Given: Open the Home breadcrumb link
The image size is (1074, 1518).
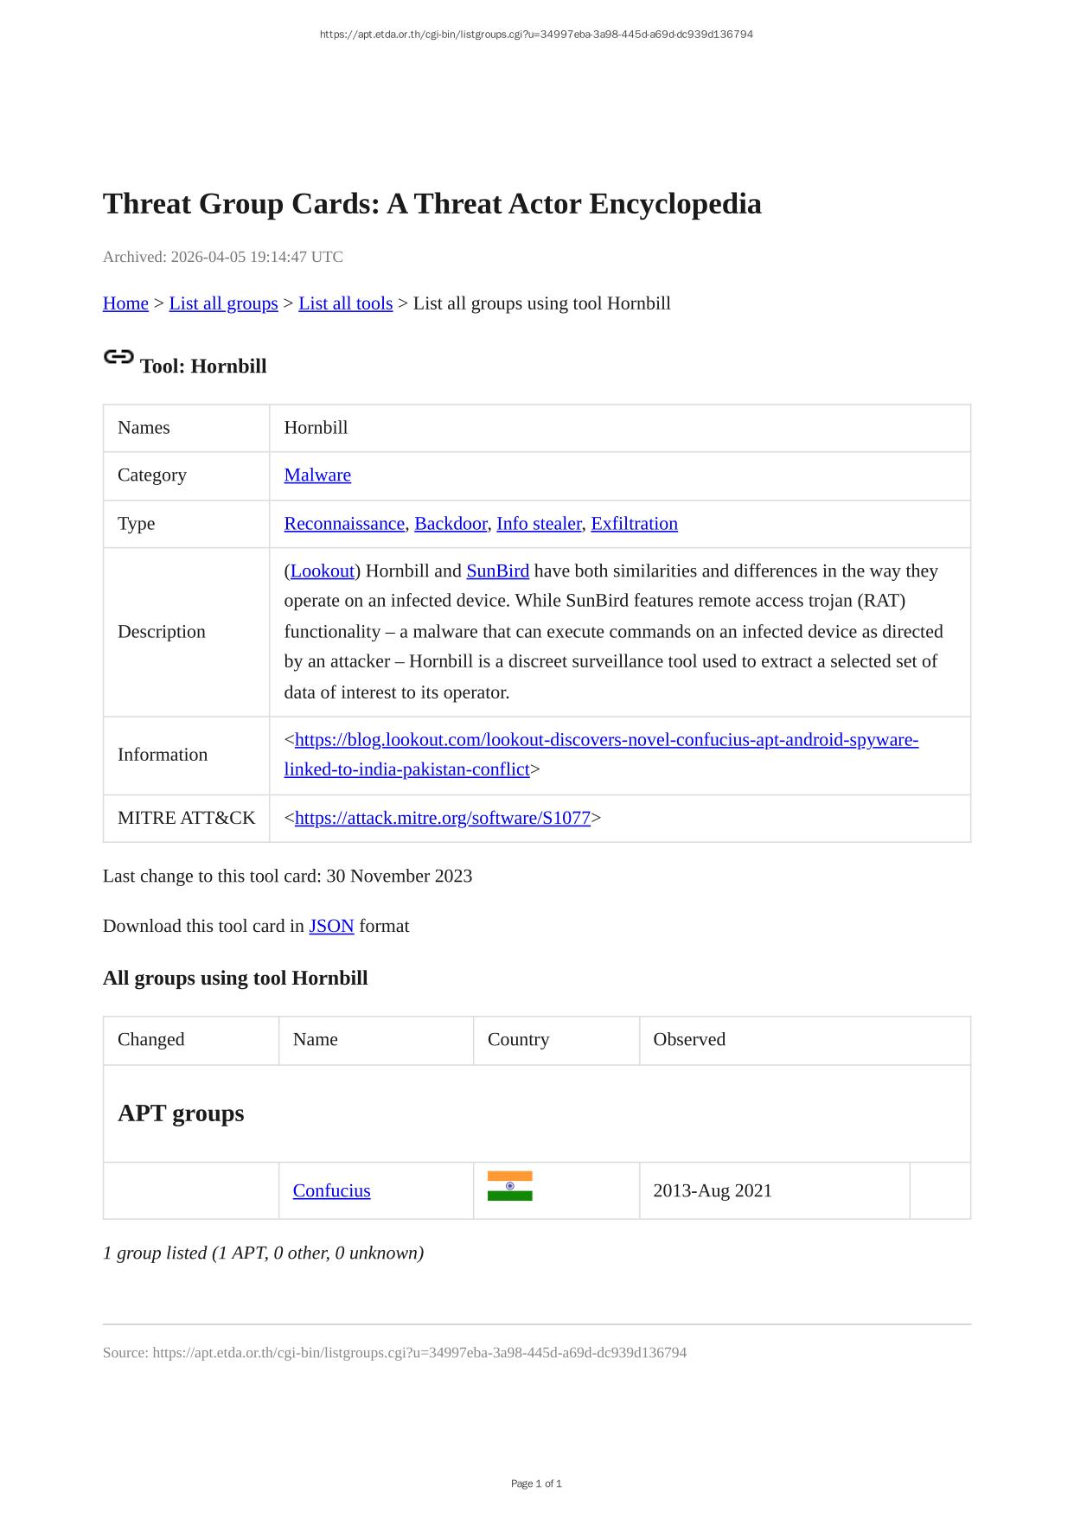Looking at the screenshot, I should [x=125, y=303].
